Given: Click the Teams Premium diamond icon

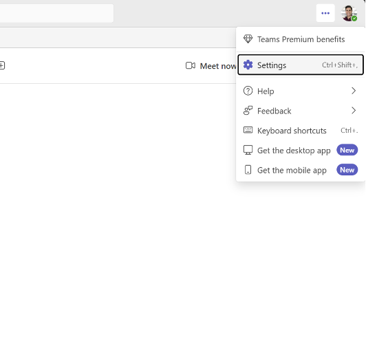Looking at the screenshot, I should pos(248,39).
